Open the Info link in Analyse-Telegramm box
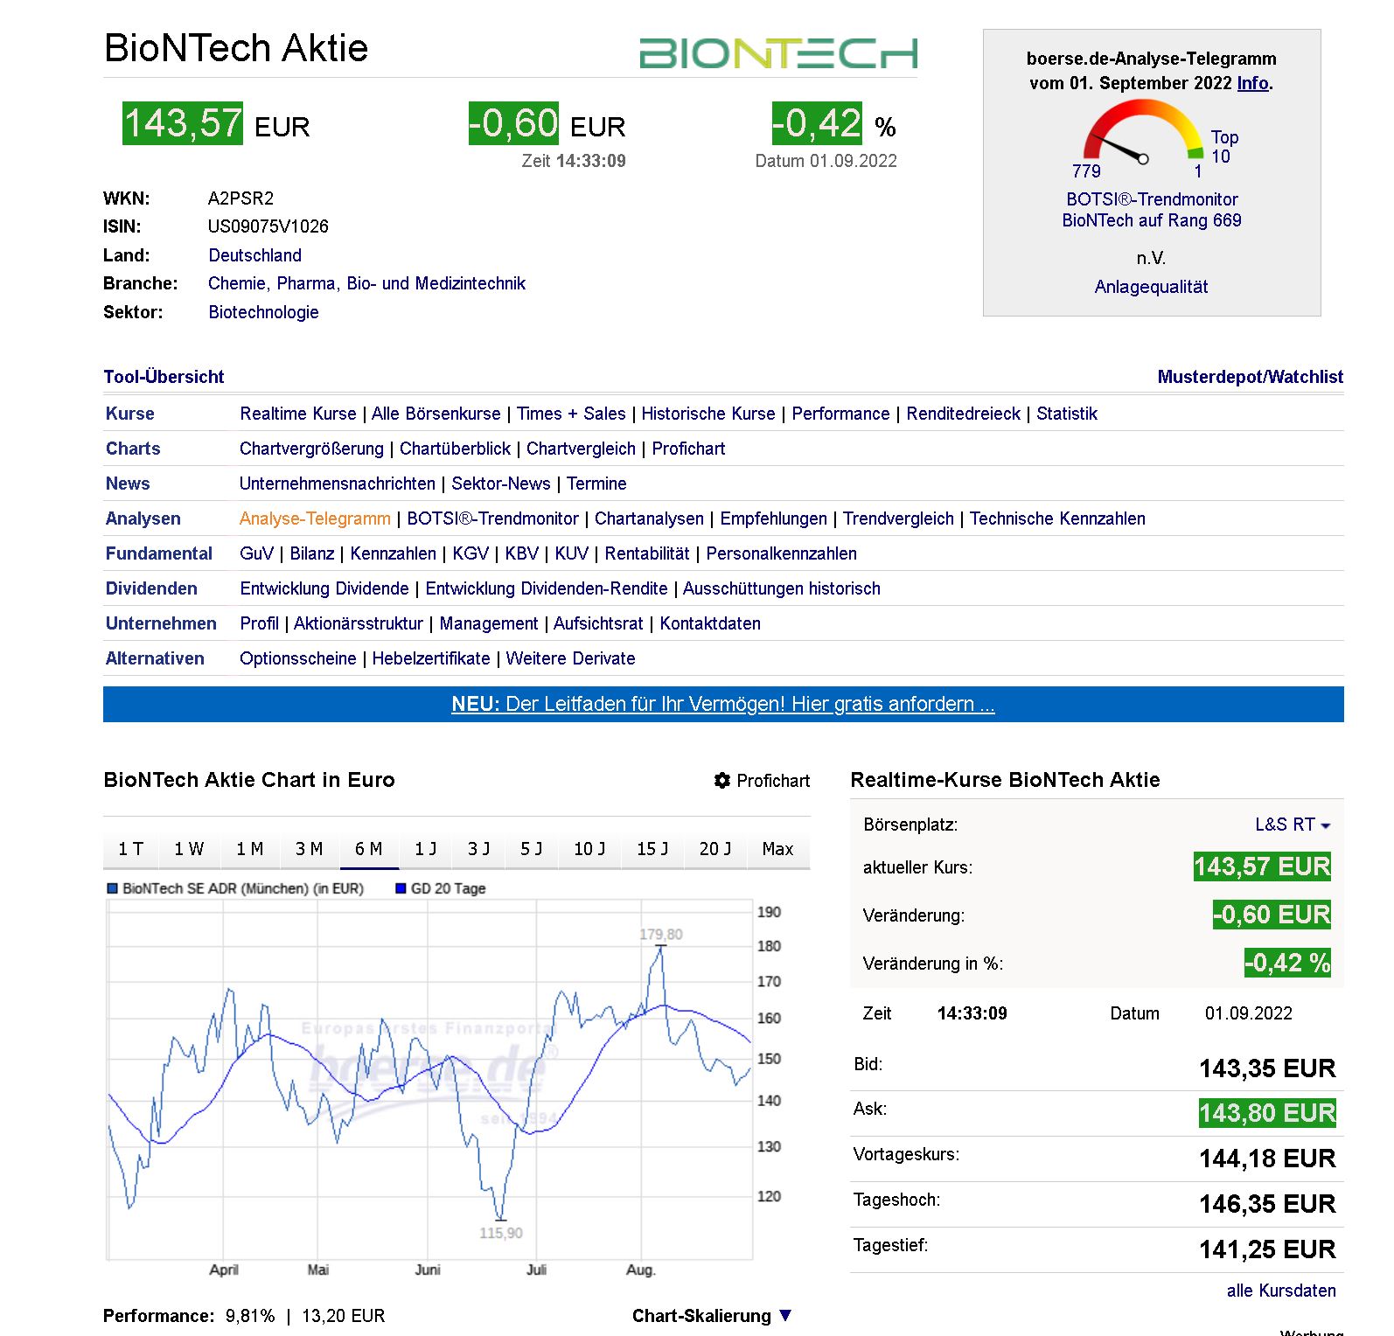This screenshot has height=1336, width=1394. click(x=1252, y=83)
